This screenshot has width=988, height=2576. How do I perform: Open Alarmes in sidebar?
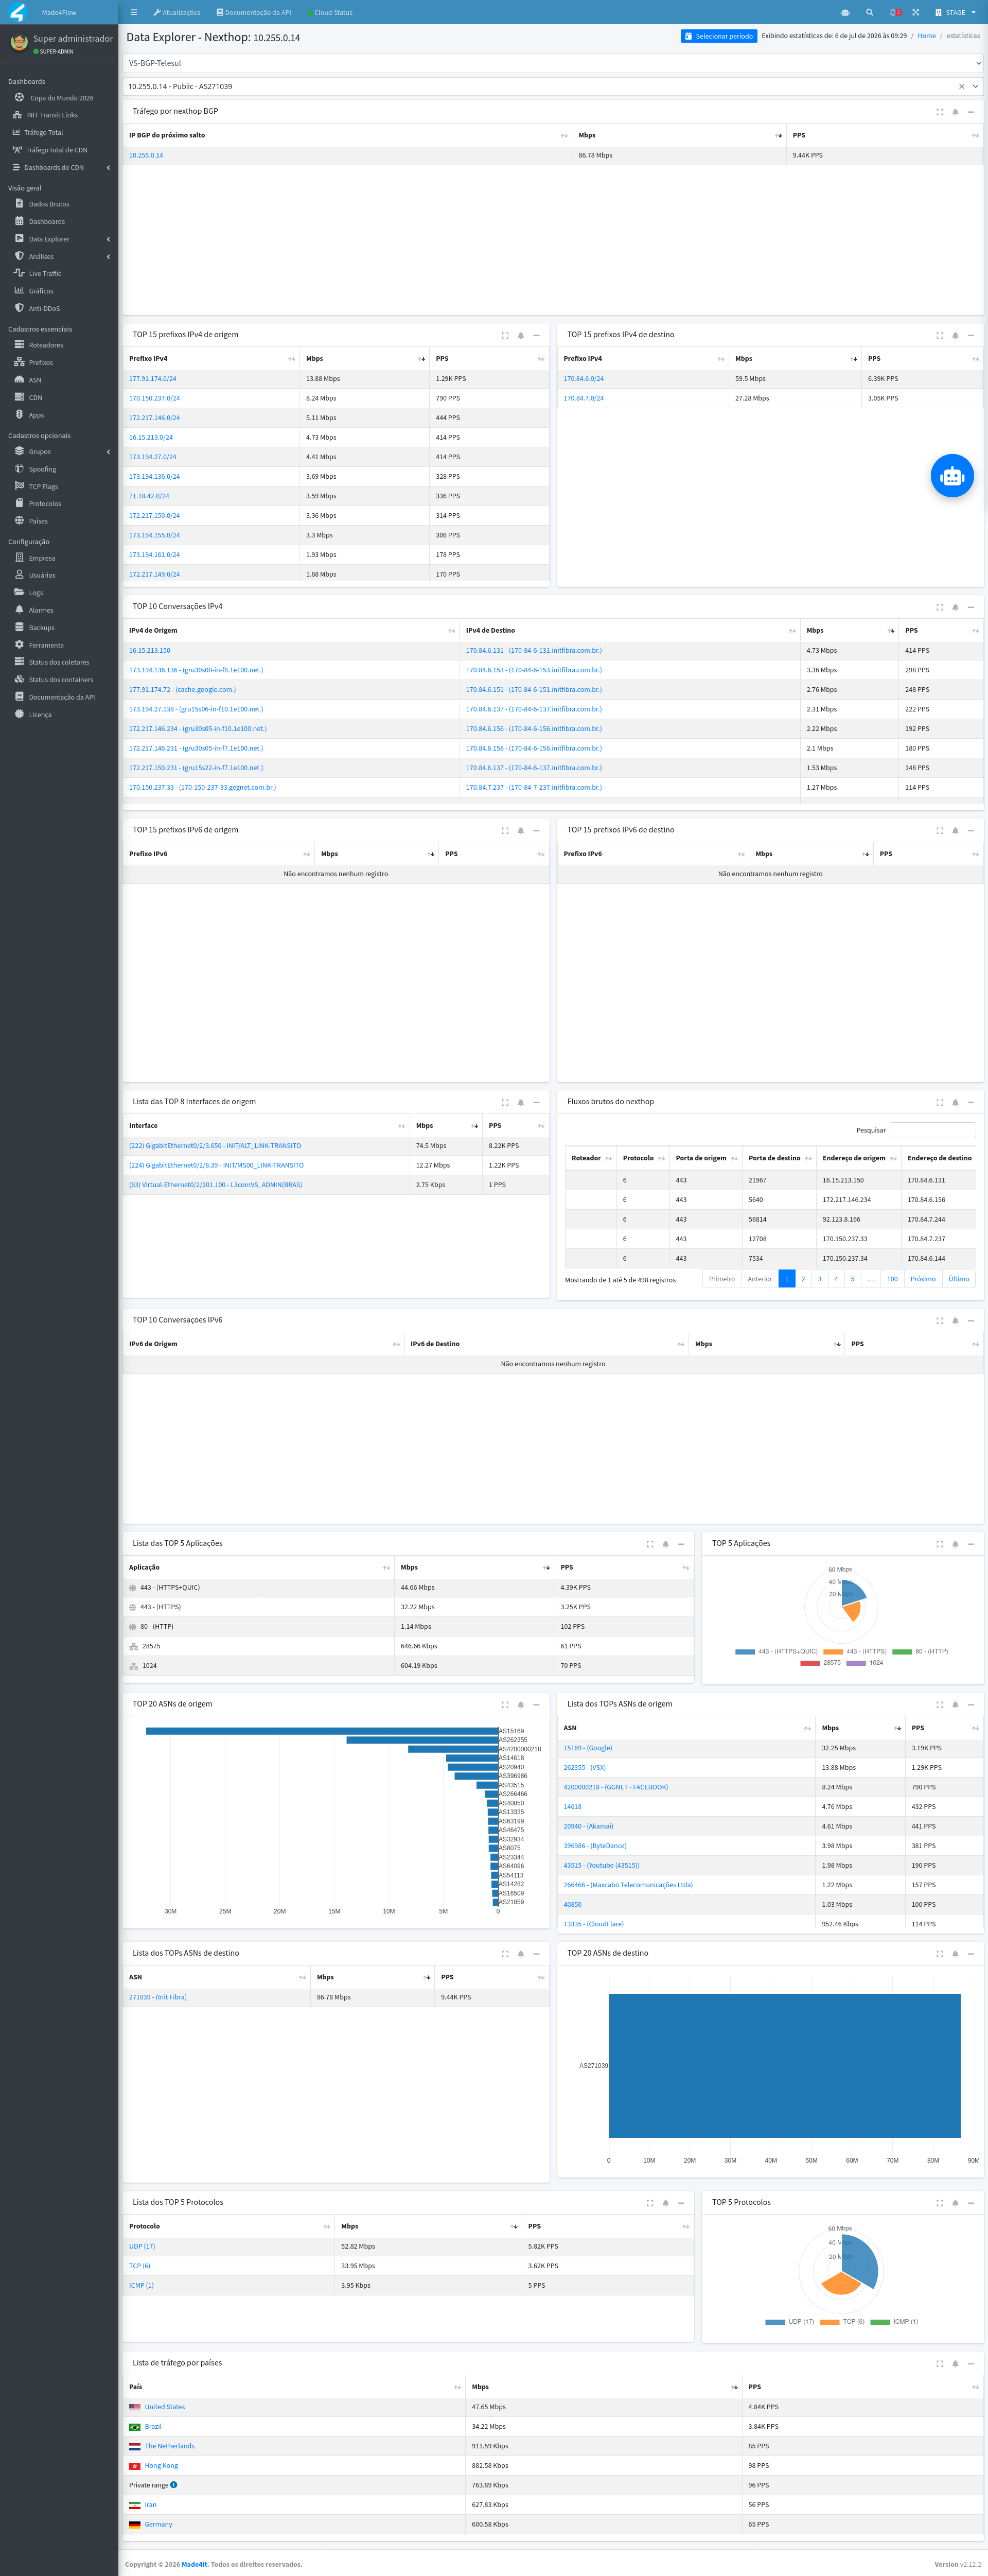(59, 610)
